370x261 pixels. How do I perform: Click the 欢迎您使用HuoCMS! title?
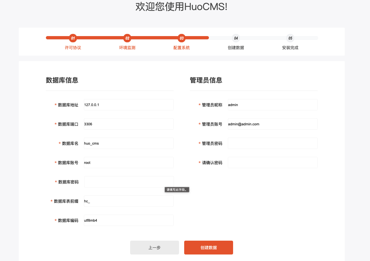[x=181, y=7]
